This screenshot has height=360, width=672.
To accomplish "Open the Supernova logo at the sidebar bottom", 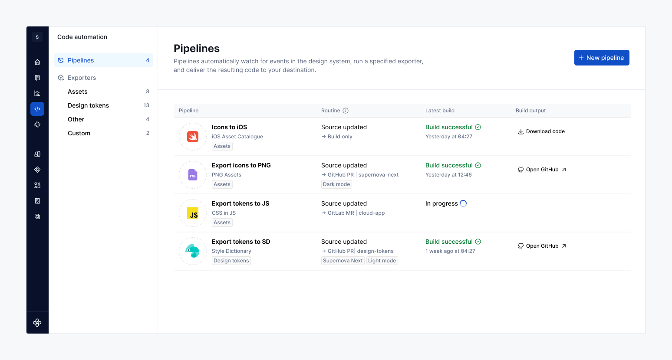I will click(37, 323).
